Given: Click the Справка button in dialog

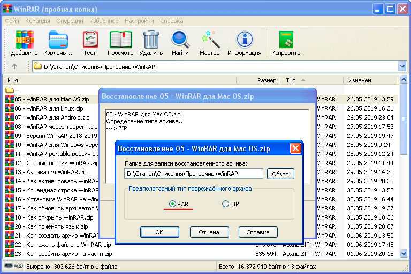Looking at the screenshot, I should click(x=258, y=232).
